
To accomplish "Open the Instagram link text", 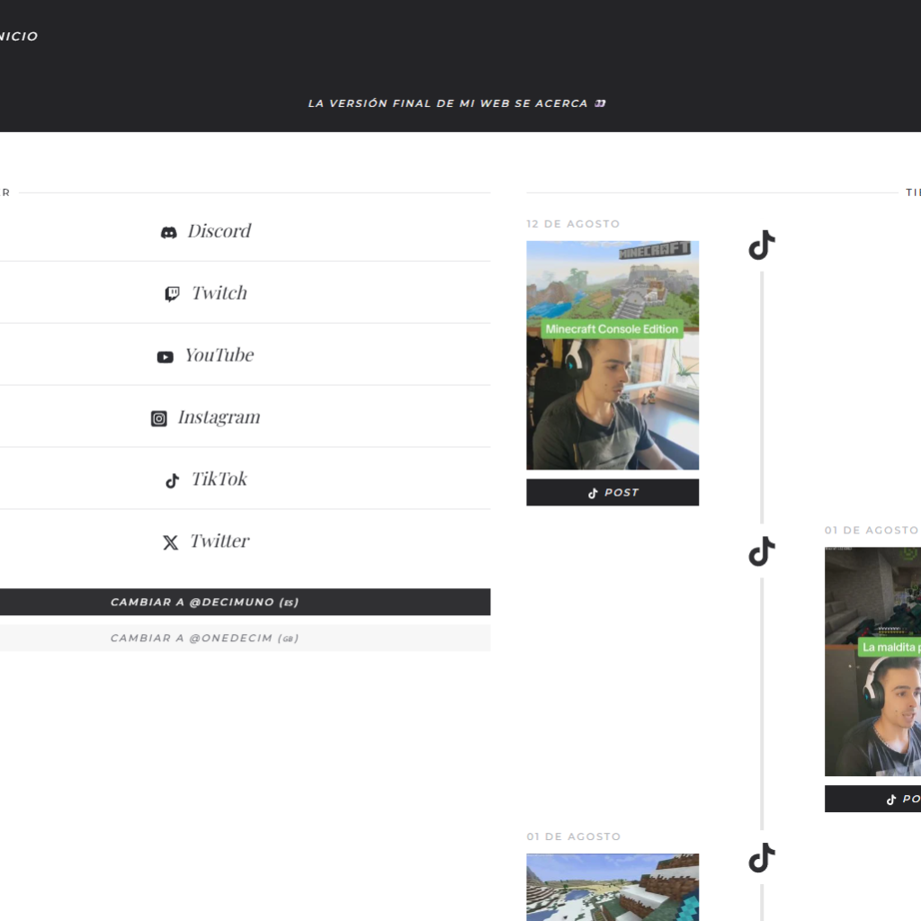I will [219, 417].
